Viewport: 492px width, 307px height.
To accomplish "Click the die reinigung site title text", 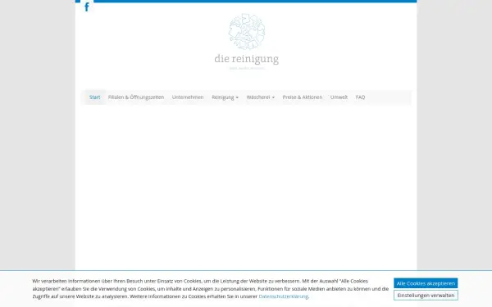I will tap(247, 59).
